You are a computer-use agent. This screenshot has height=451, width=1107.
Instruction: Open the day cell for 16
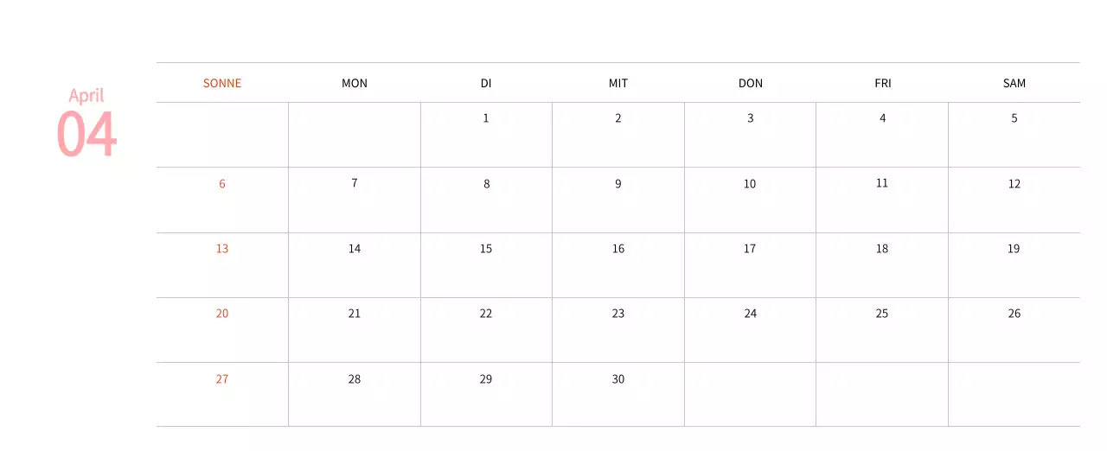pyautogui.click(x=618, y=249)
